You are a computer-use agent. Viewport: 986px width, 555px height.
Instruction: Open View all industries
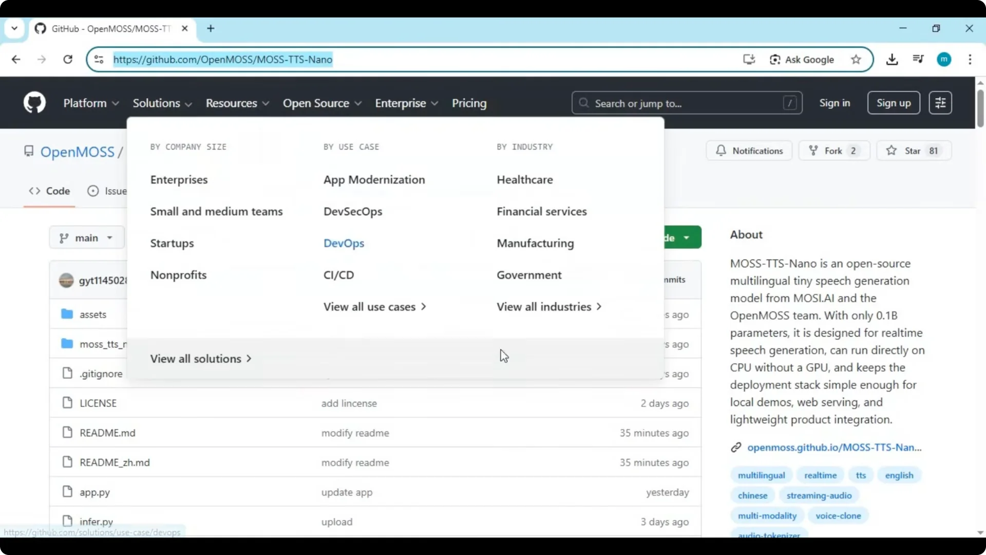(549, 307)
